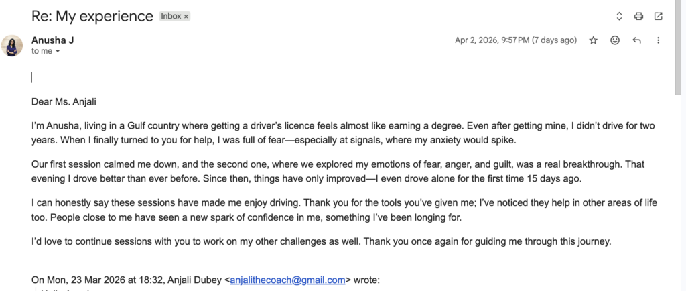This screenshot has height=291, width=686.
Task: Click the Inbox label tag
Action: point(171,16)
